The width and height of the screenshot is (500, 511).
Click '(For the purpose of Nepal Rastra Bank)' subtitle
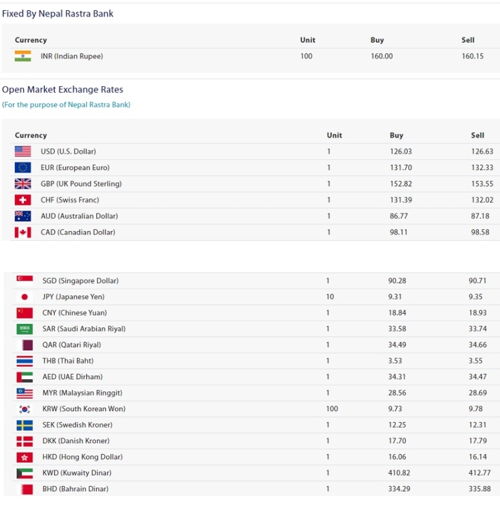click(66, 104)
